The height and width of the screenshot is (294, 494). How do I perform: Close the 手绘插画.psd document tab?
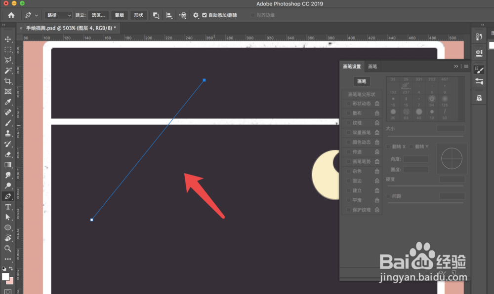(x=21, y=28)
